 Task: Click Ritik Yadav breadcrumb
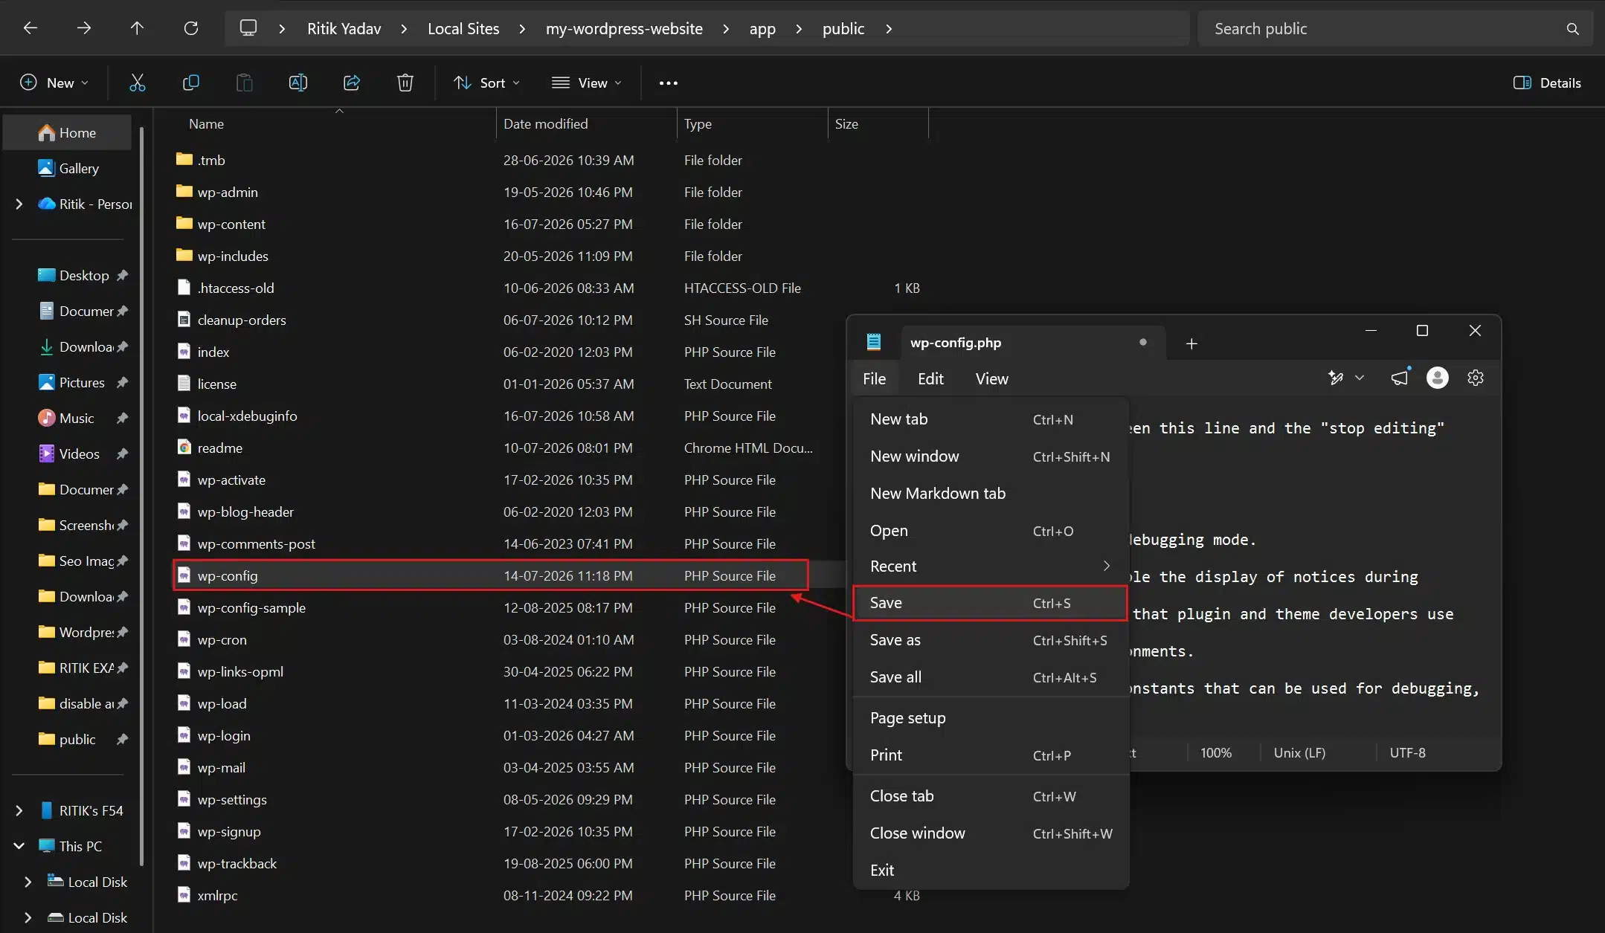344,28
